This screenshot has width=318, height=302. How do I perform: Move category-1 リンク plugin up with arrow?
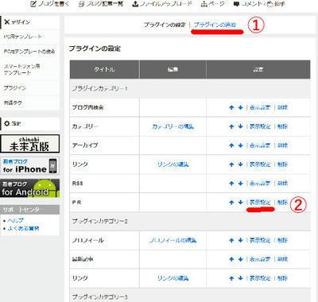(x=231, y=165)
